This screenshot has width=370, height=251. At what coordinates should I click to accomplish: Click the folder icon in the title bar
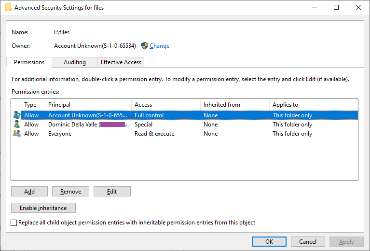click(8, 7)
